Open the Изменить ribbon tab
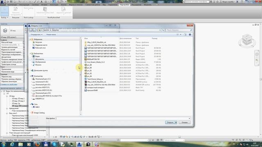 coord(147,4)
